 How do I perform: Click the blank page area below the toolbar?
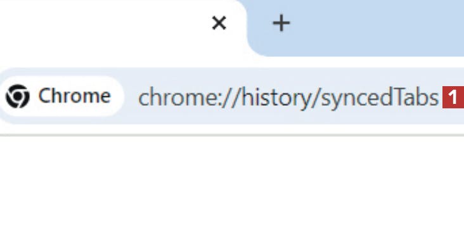(x=232, y=189)
